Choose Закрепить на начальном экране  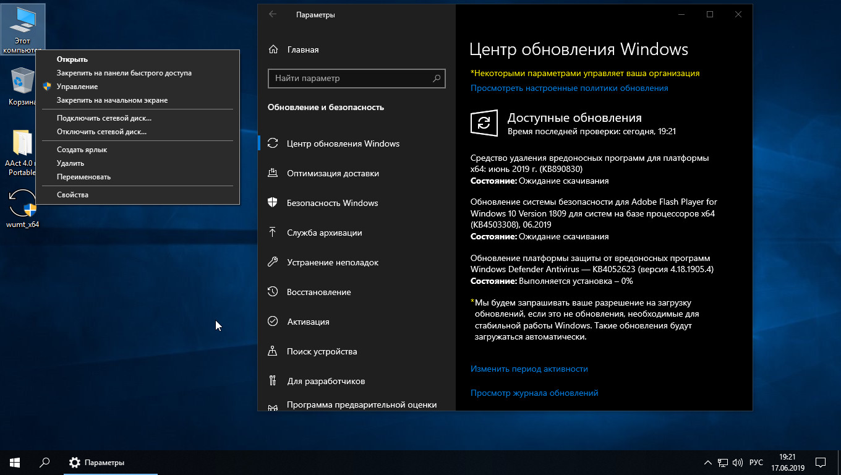tap(137, 100)
